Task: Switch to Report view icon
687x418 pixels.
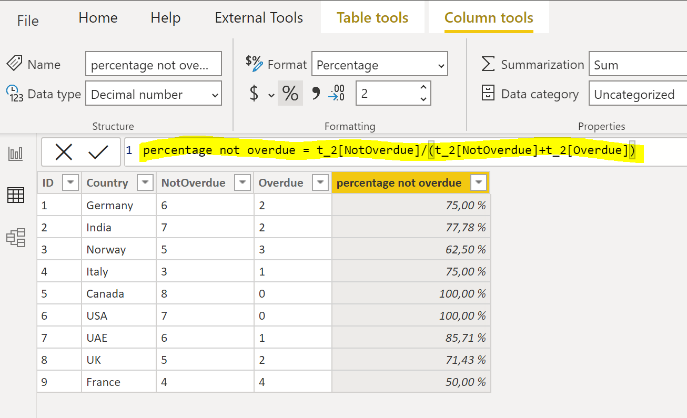Action: (x=16, y=154)
